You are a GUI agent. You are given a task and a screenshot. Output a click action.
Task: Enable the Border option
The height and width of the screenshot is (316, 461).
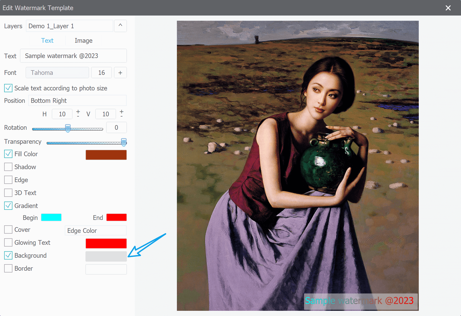pyautogui.click(x=8, y=268)
